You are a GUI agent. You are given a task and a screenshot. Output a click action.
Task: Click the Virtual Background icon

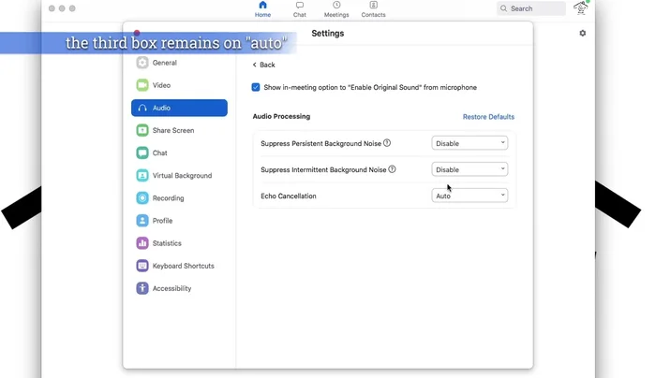(x=142, y=176)
